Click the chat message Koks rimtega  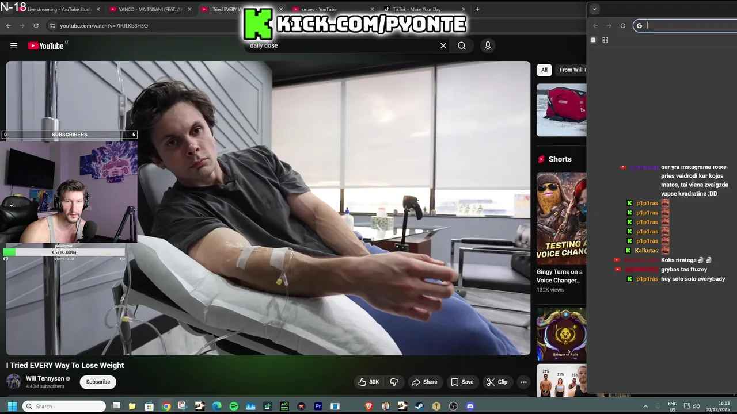[679, 260]
